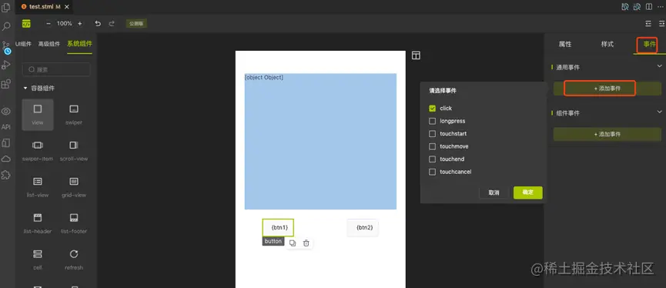Check the touchstart event checkbox
This screenshot has height=288, width=666.
(x=433, y=134)
